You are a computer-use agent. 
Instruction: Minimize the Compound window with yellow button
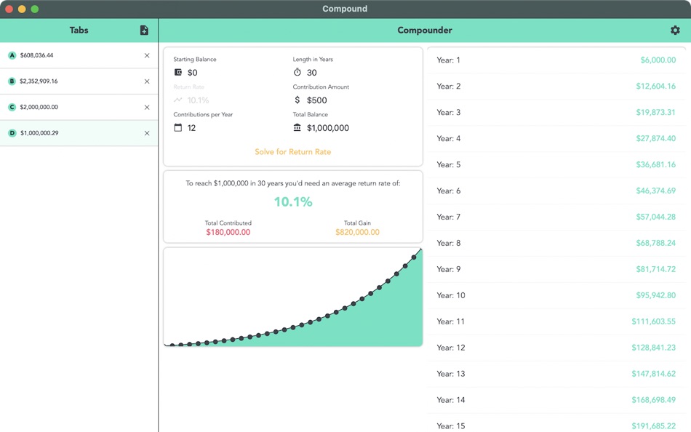click(x=22, y=9)
